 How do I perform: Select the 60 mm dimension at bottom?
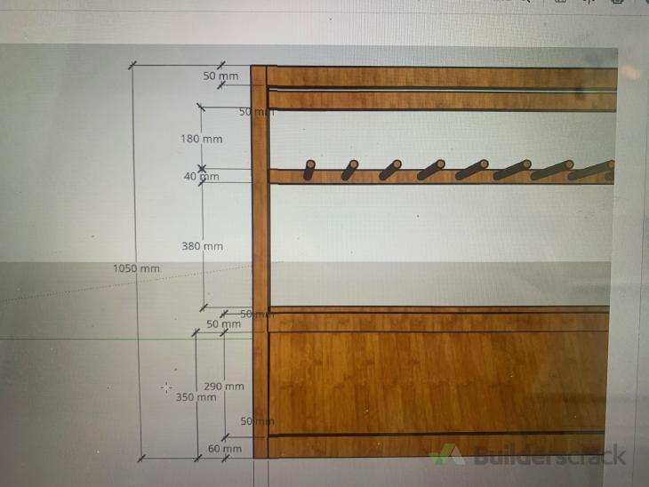point(224,449)
